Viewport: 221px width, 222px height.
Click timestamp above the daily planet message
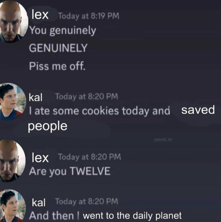tap(87, 201)
